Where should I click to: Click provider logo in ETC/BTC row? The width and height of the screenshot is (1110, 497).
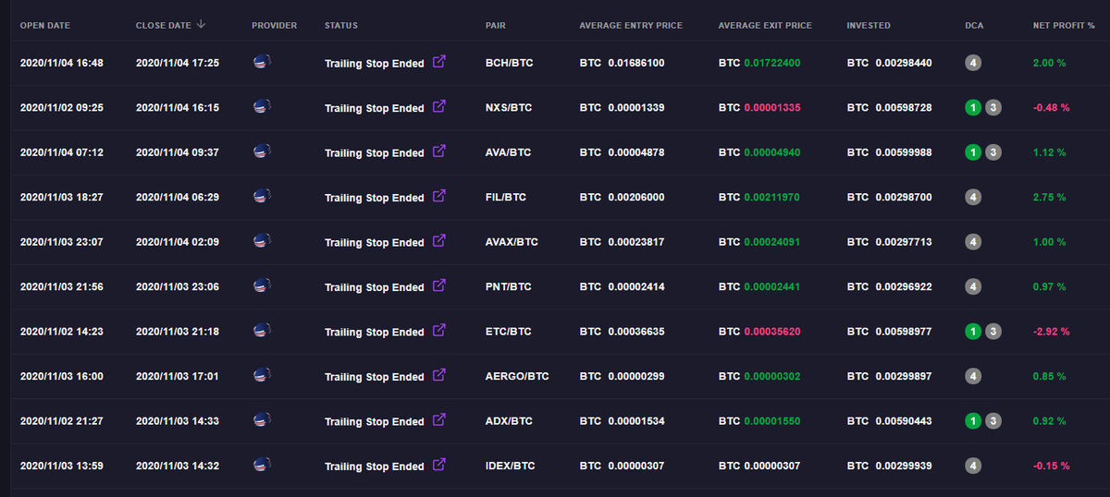262,331
